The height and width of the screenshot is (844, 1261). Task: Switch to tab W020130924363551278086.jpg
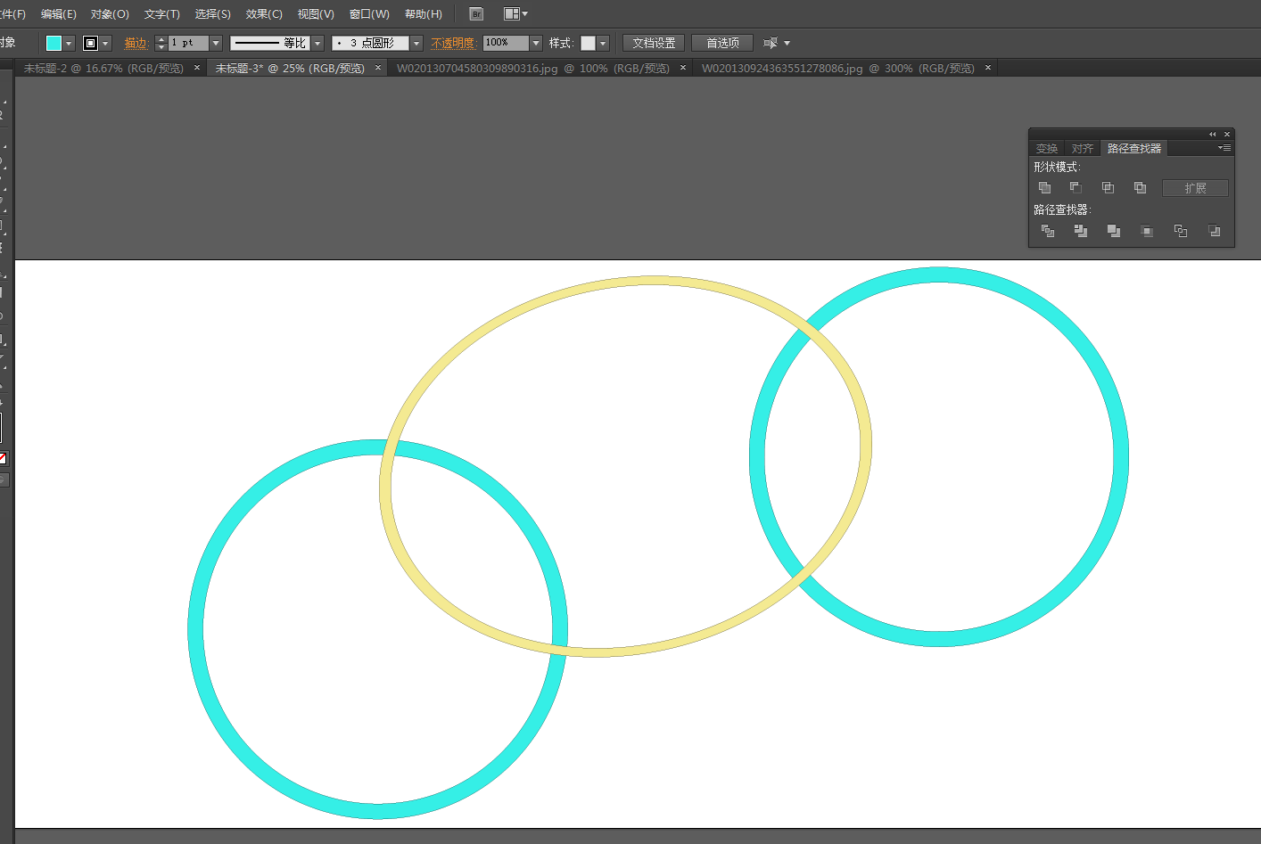click(838, 69)
